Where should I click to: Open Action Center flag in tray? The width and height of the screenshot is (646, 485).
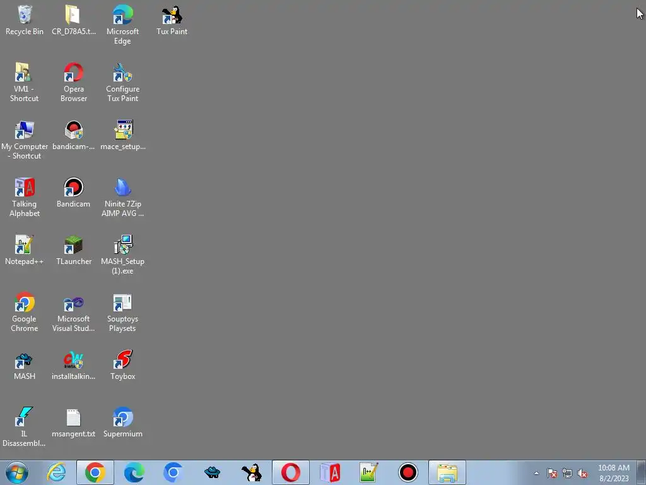[x=552, y=474]
